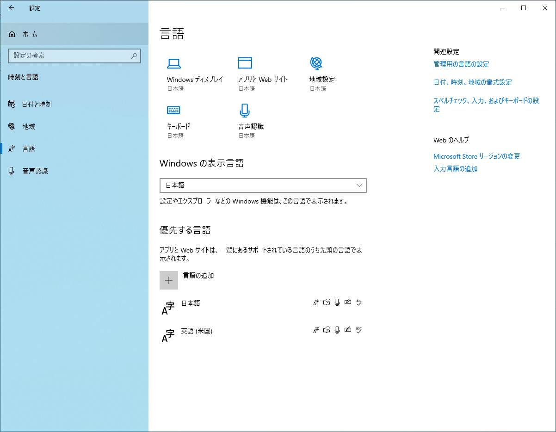Open 音声認識 in the sidebar
Viewport: 556px width, 432px height.
pos(74,171)
